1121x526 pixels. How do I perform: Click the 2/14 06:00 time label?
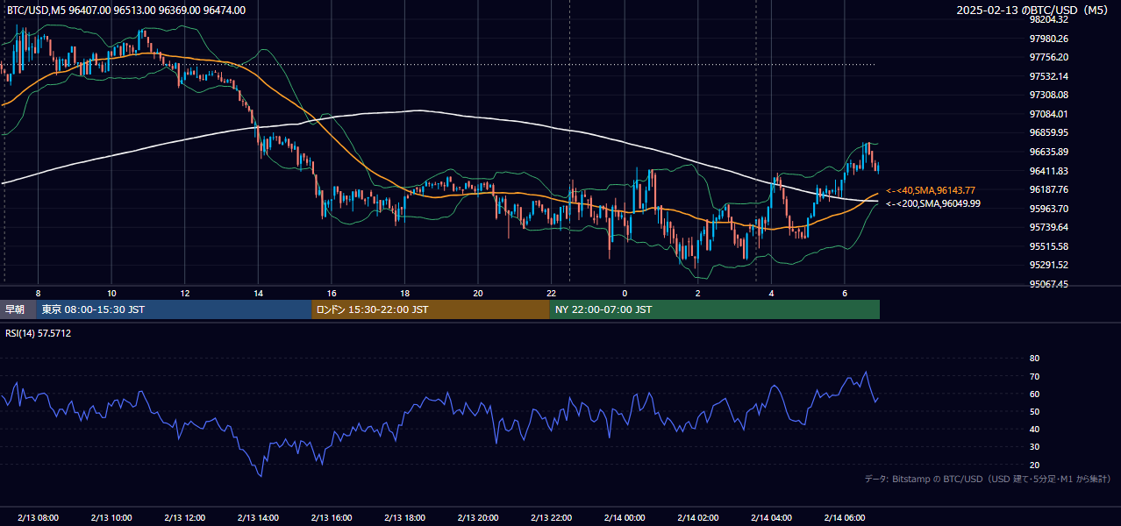click(x=845, y=518)
